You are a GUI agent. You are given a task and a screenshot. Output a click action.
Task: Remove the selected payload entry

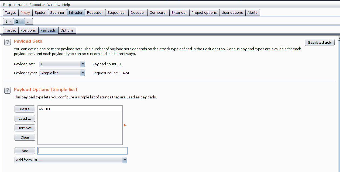(25, 128)
